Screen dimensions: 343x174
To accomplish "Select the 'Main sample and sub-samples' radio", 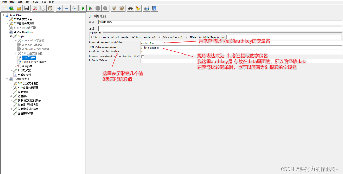I will [92, 37].
